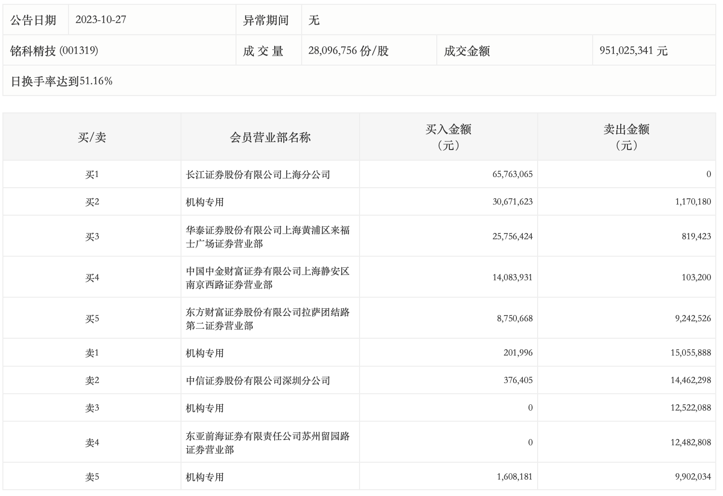
Task: Click the sell amount 15,055,888
Action: pyautogui.click(x=690, y=353)
